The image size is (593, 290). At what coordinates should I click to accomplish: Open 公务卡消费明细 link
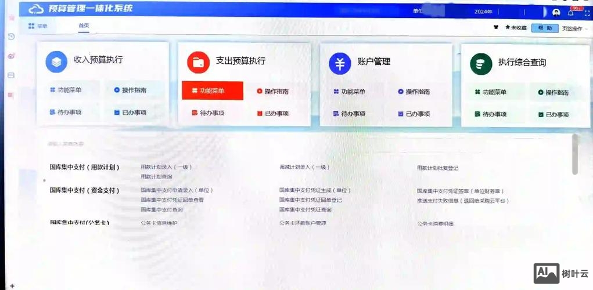435,223
